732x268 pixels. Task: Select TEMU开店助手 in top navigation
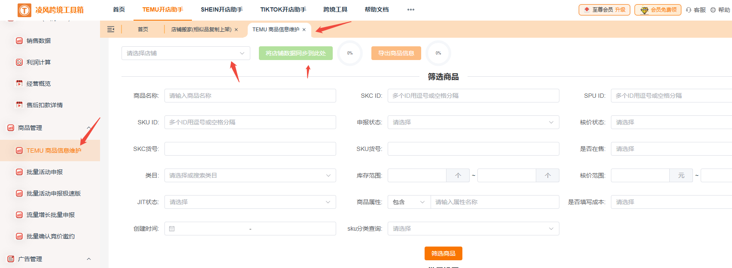tap(163, 9)
